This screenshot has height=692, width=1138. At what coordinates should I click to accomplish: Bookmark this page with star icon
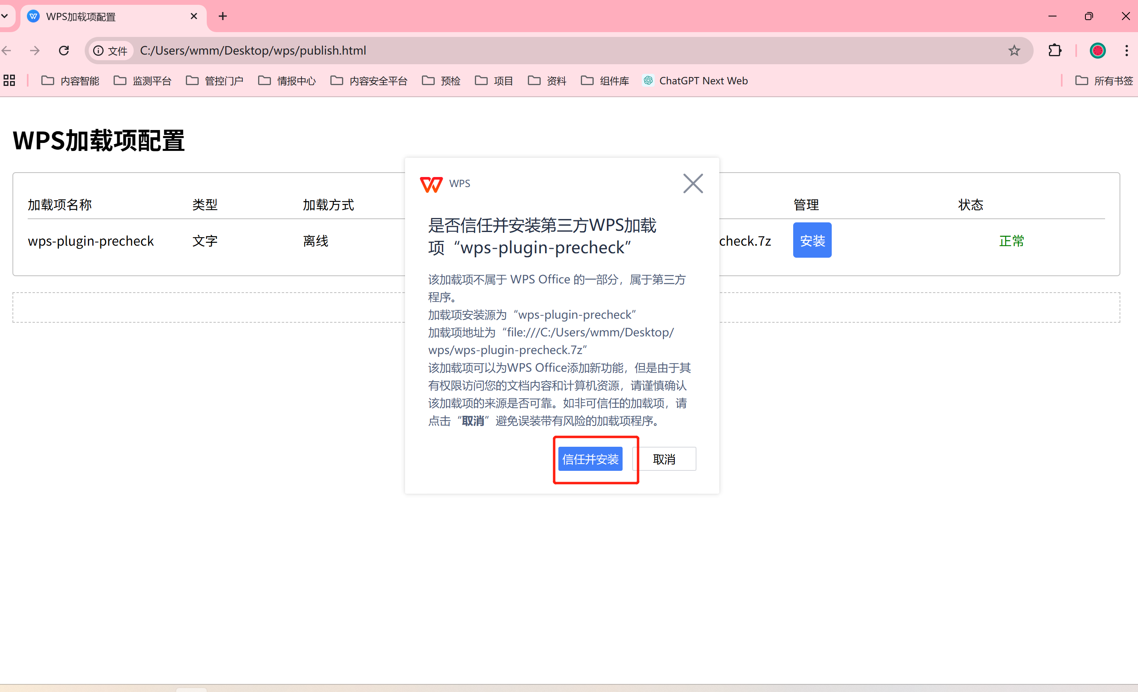point(1014,50)
